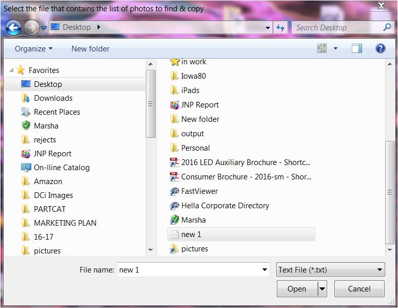Viewport: 398px width, 308px height.
Task: Click navigation pane scrollbar down arrow
Action: click(150, 250)
